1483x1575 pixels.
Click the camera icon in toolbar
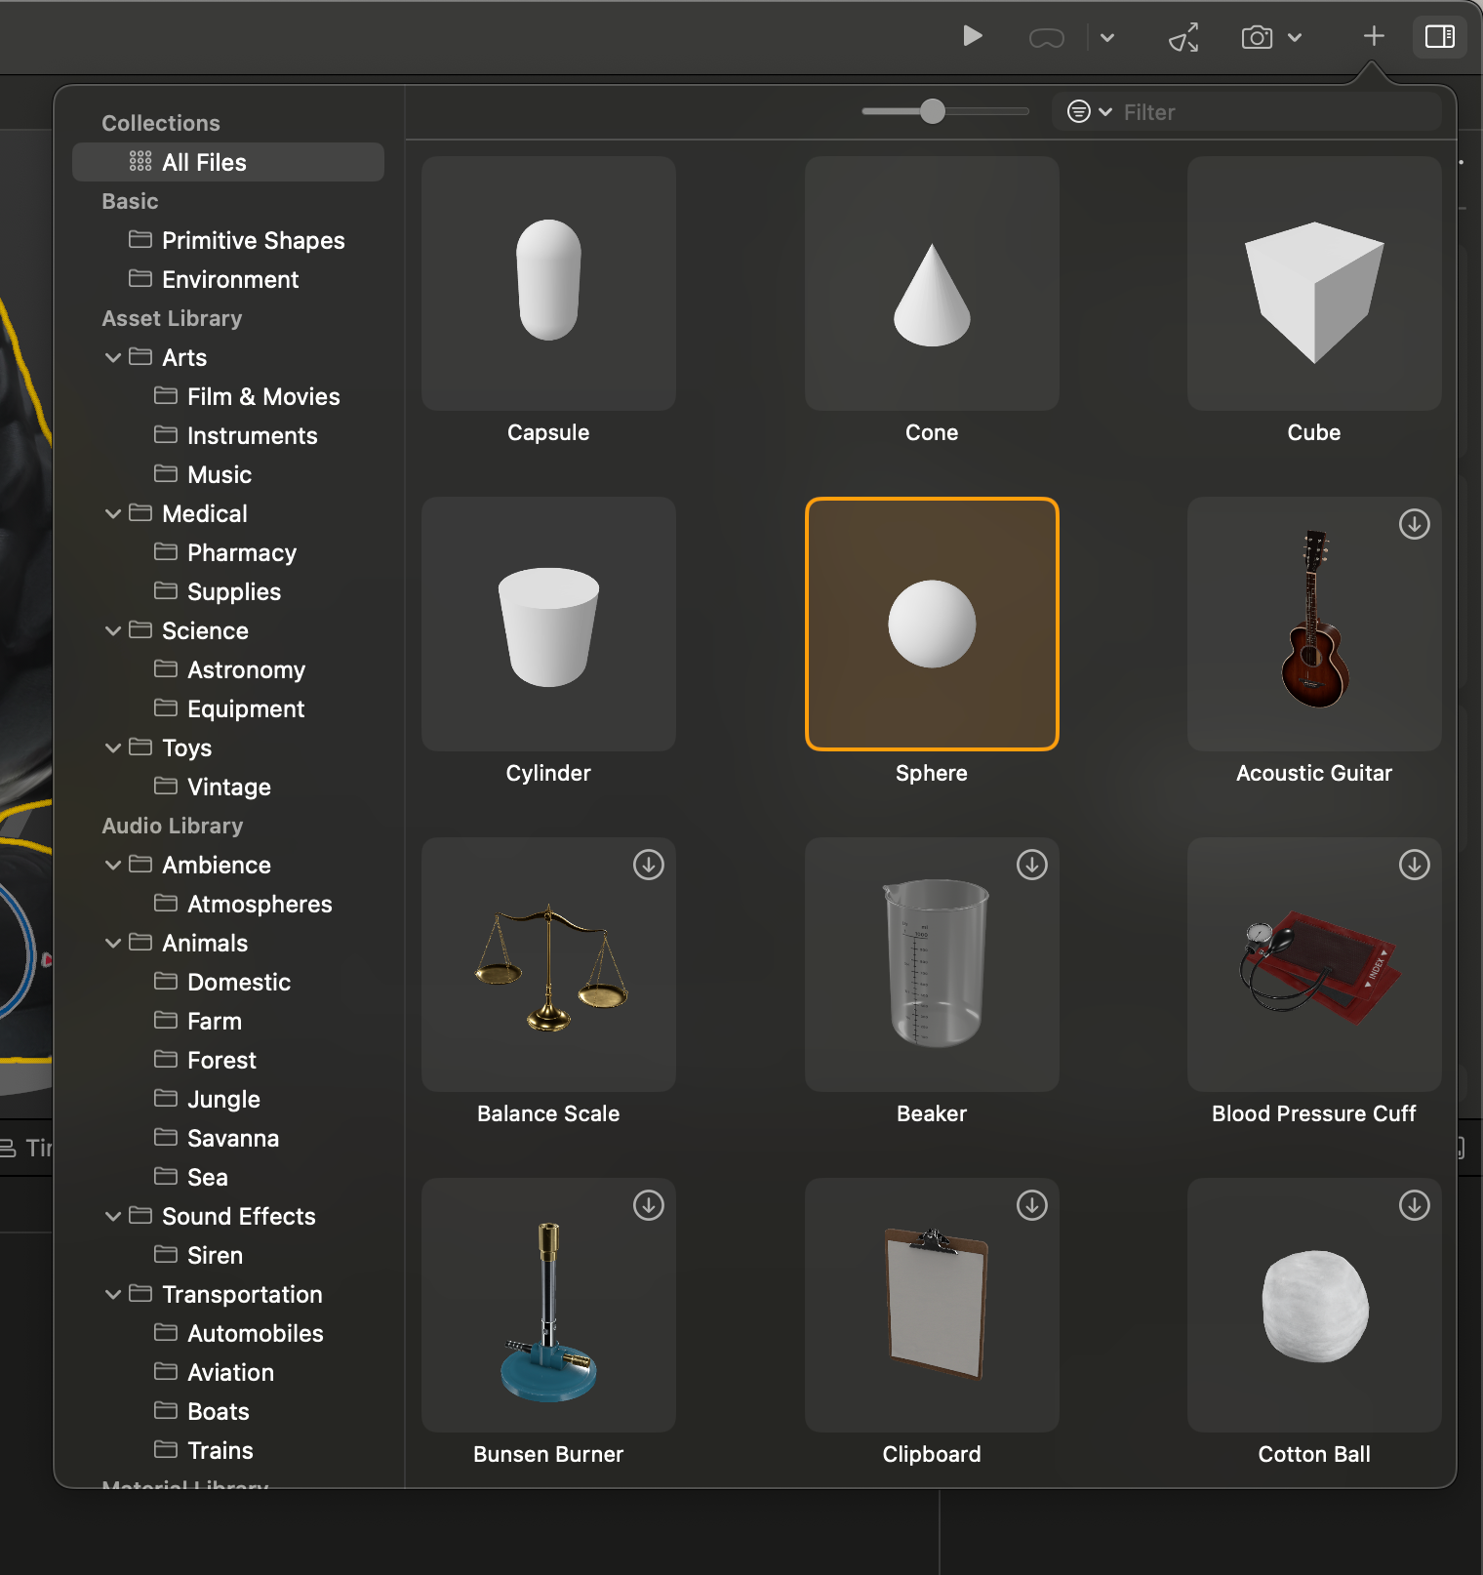click(x=1257, y=37)
